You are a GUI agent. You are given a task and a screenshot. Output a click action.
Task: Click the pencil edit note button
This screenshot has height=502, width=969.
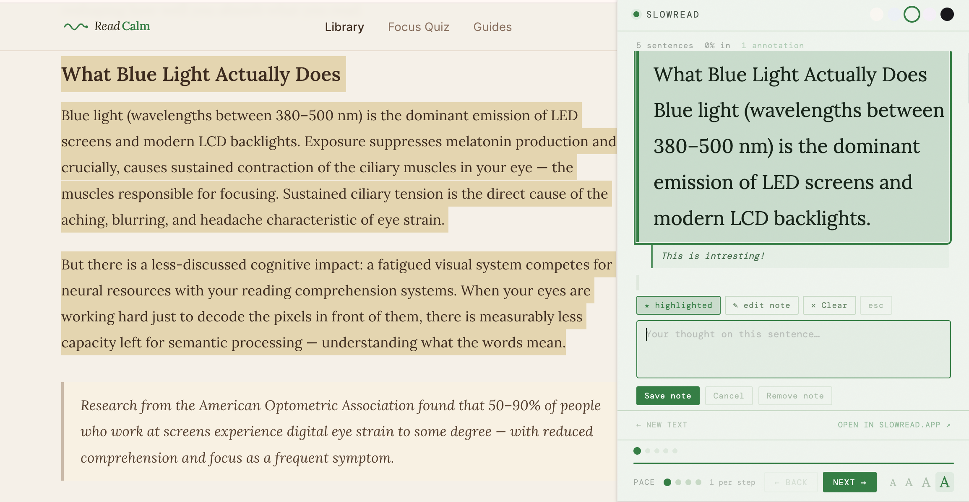tap(762, 305)
